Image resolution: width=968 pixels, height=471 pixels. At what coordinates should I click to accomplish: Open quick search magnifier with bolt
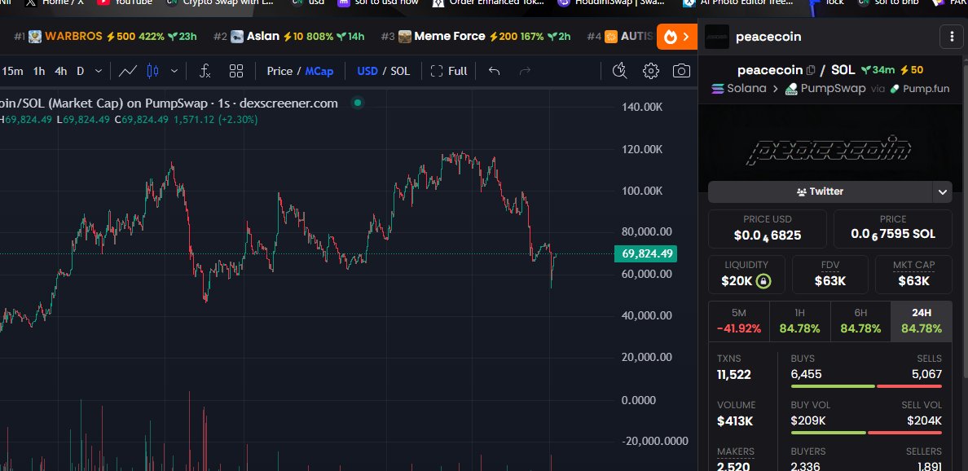pyautogui.click(x=619, y=71)
